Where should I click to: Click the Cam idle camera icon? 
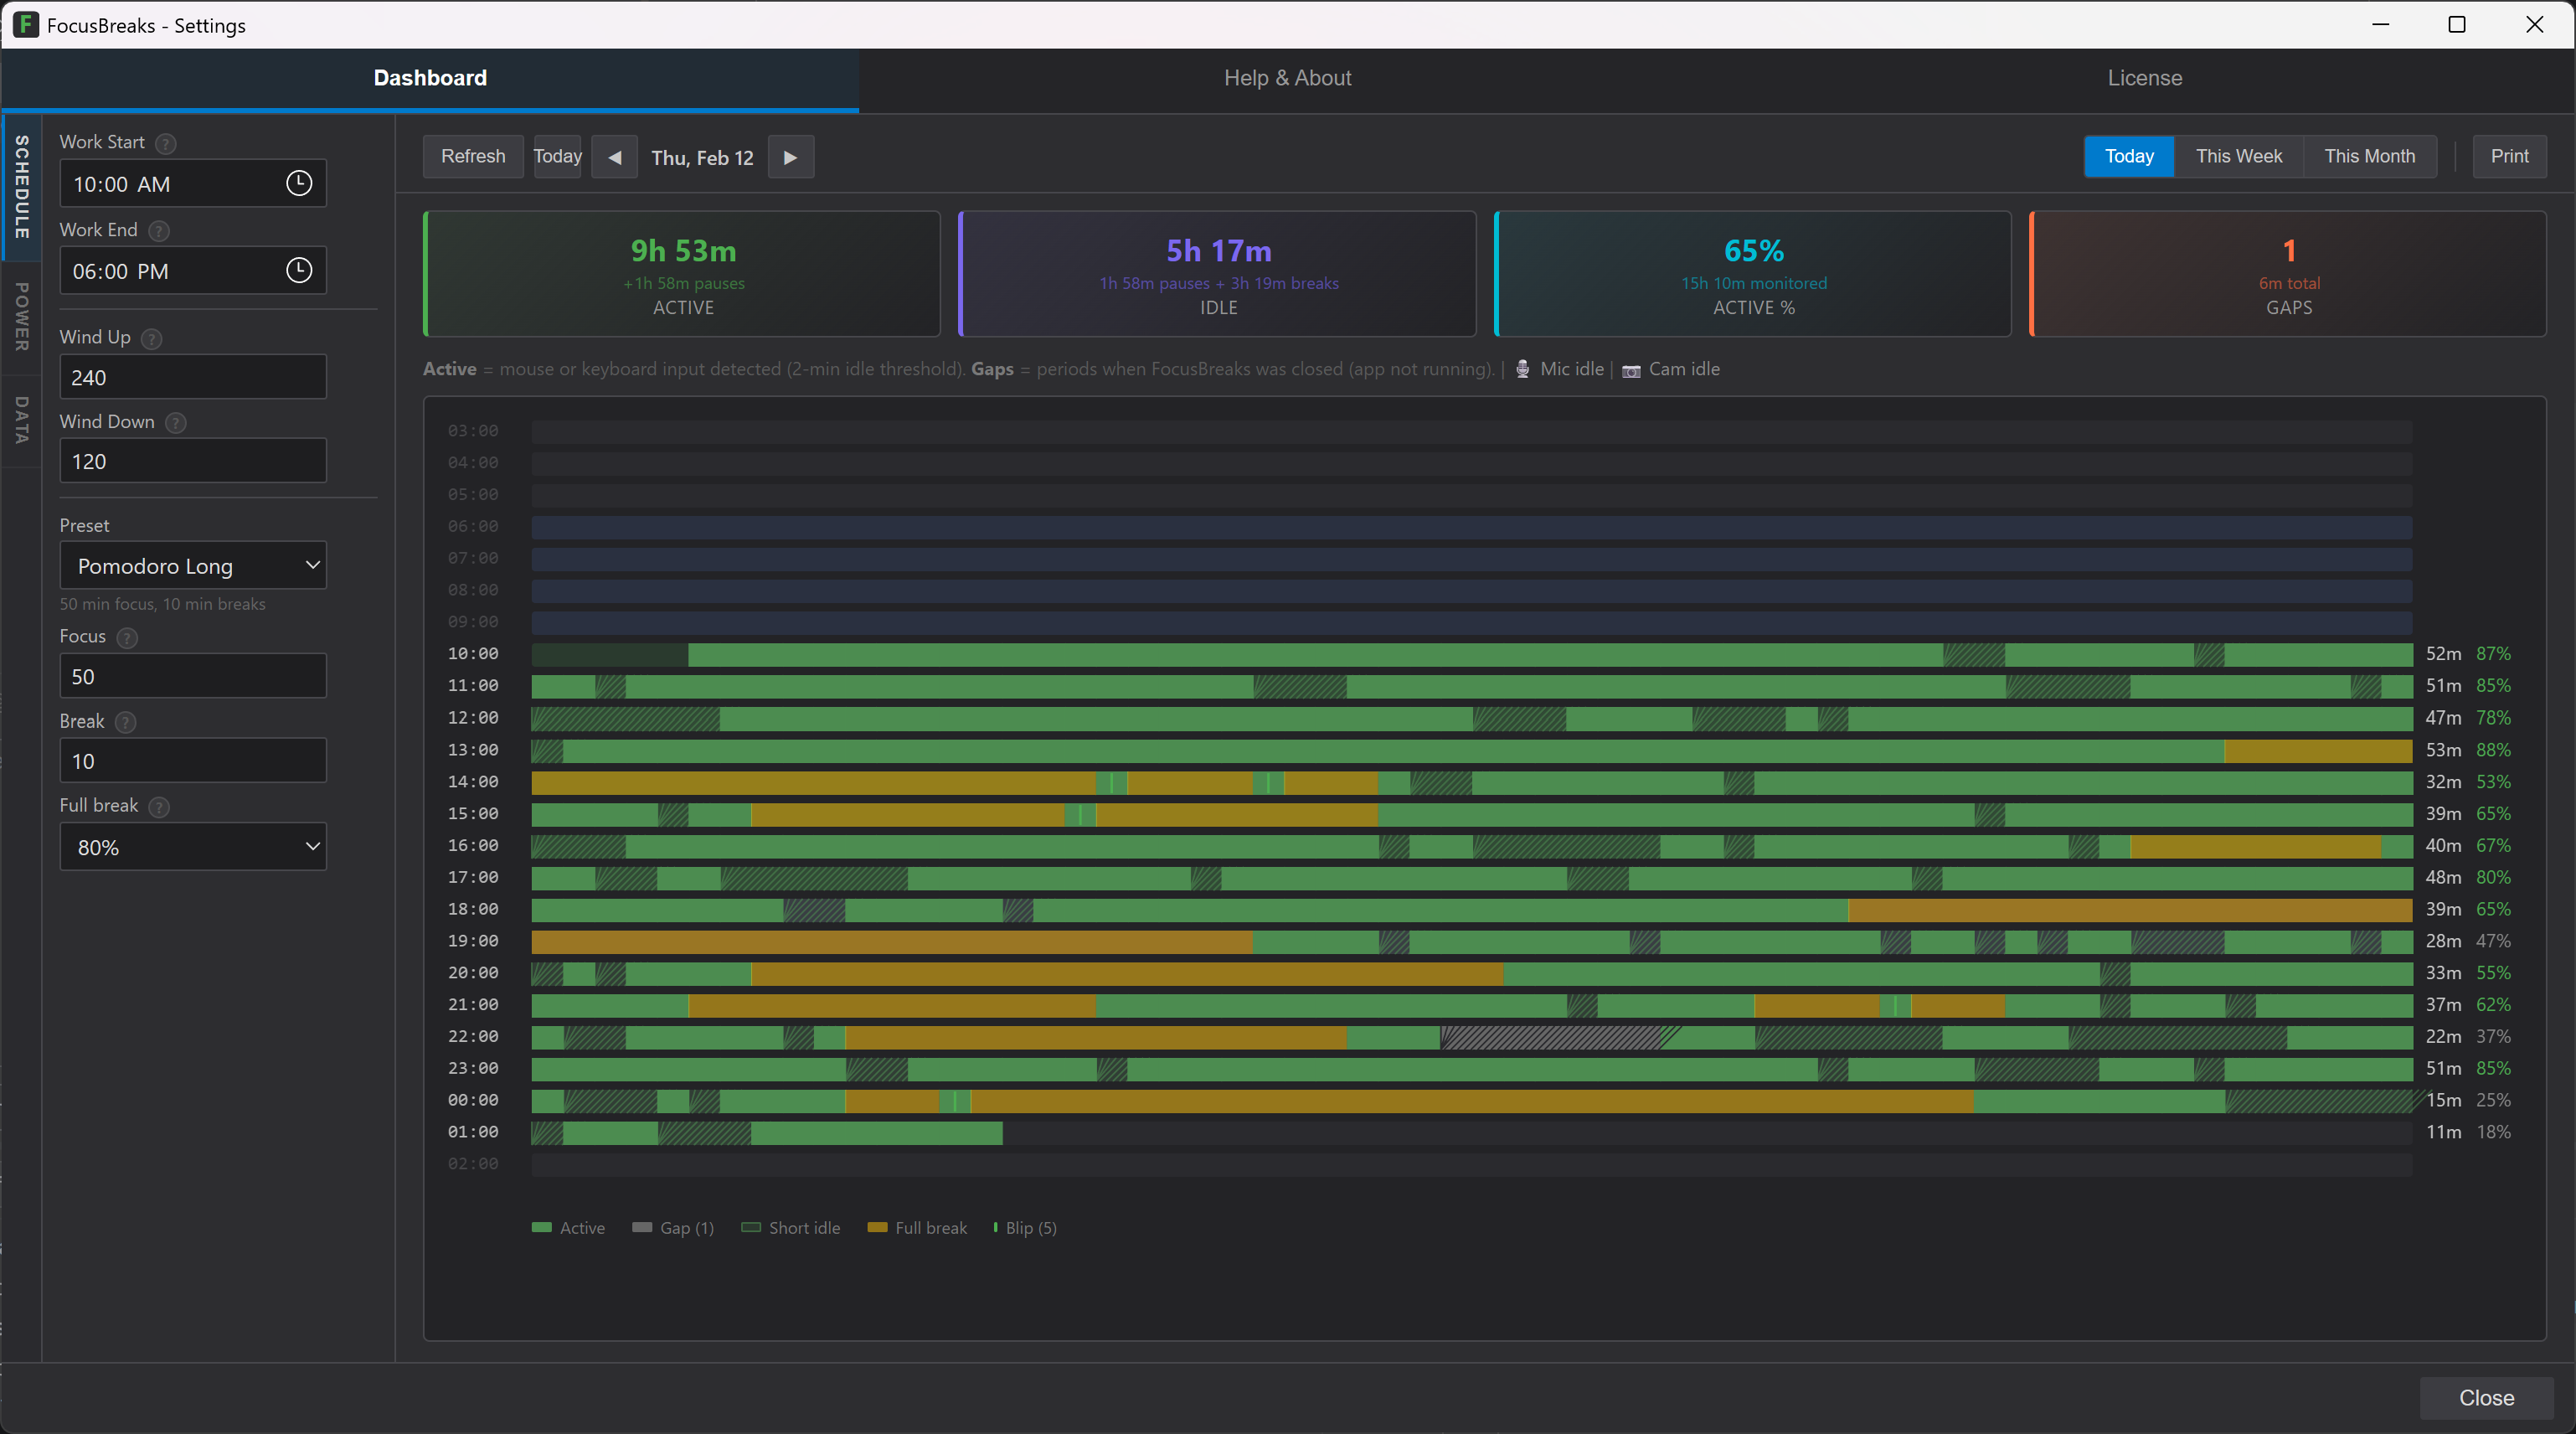(1630, 369)
